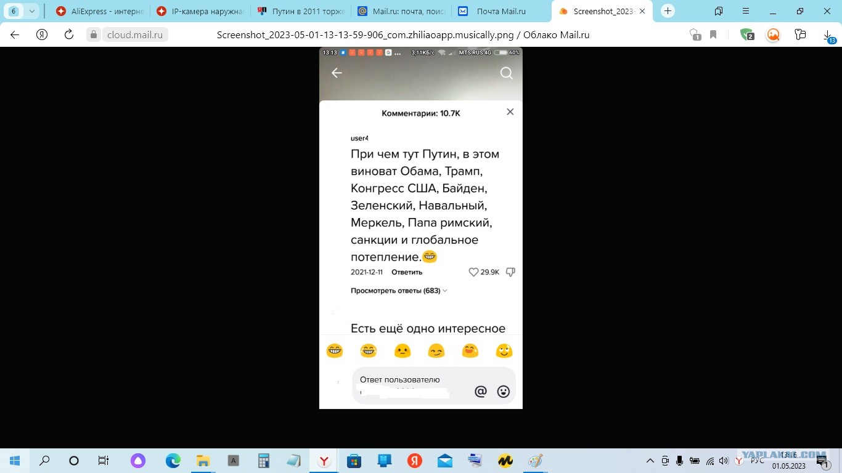The image size is (842, 473).
Task: Launch Alice assistant from the taskbar
Action: click(x=138, y=461)
